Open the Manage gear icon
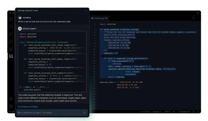 point(11,106)
